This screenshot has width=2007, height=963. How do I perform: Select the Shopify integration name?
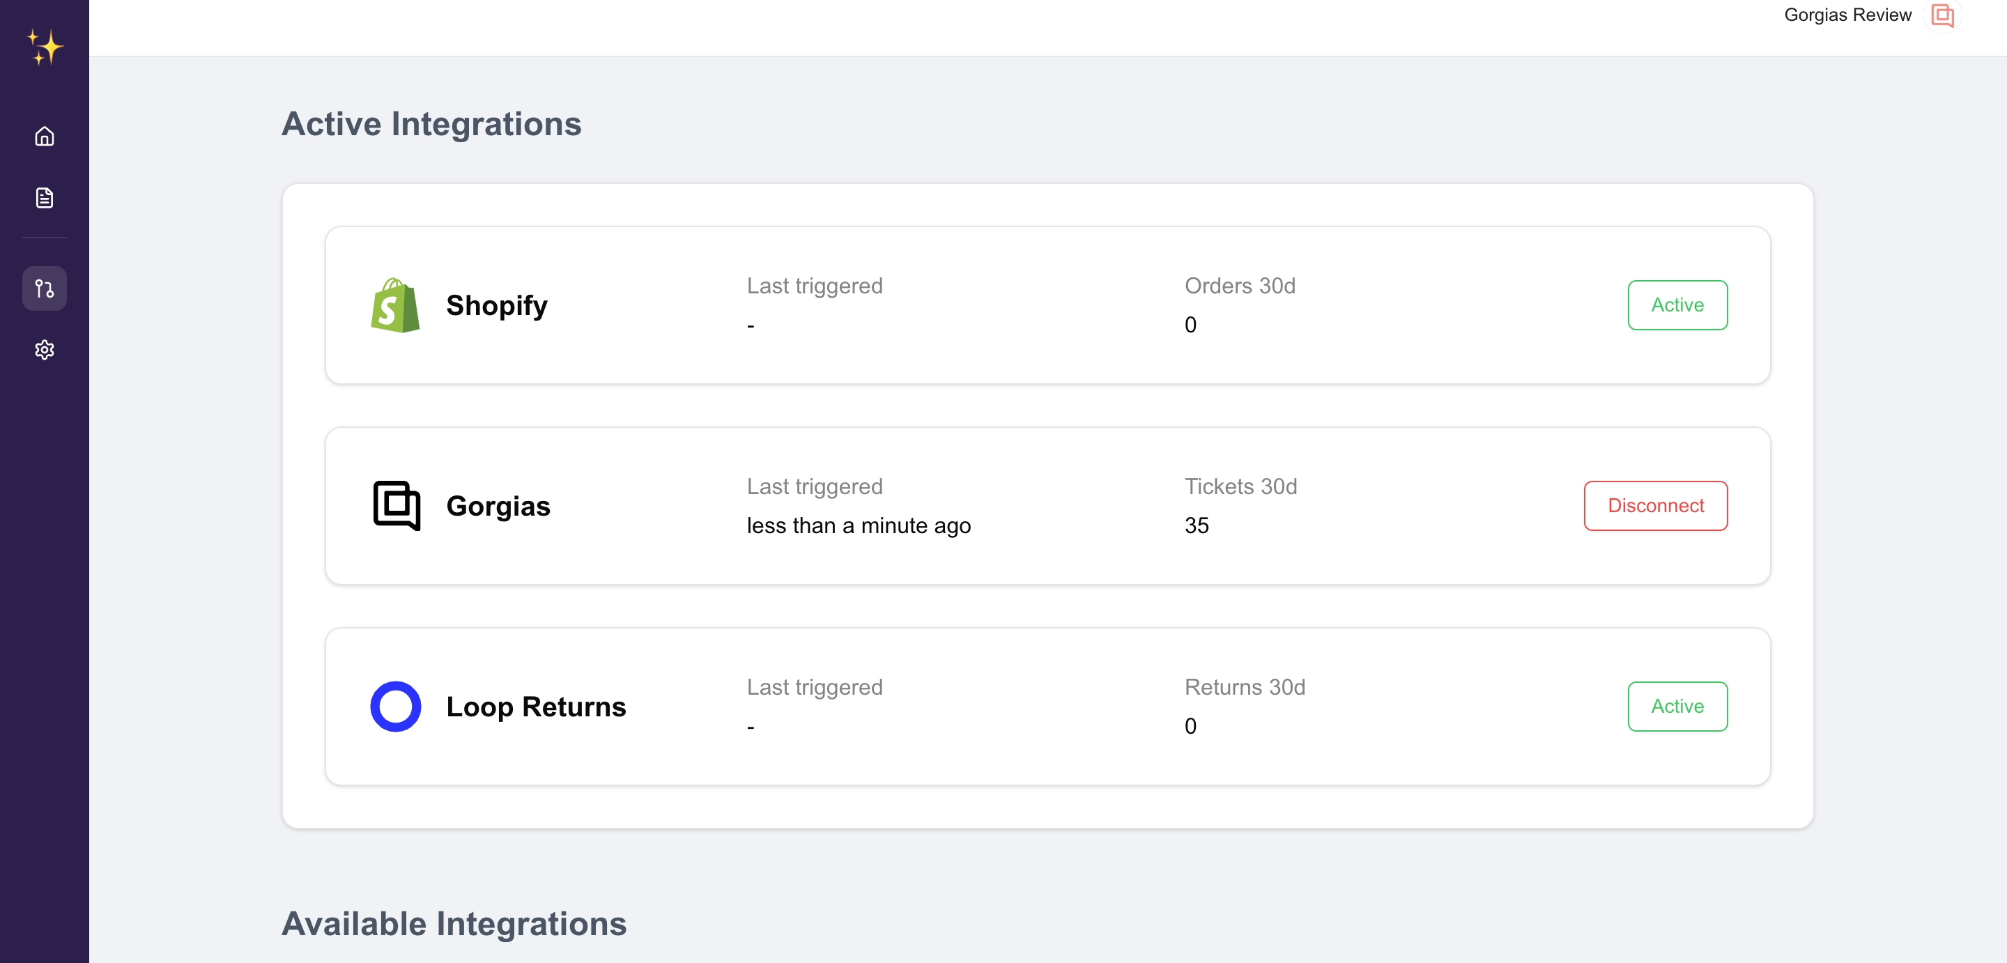[497, 305]
